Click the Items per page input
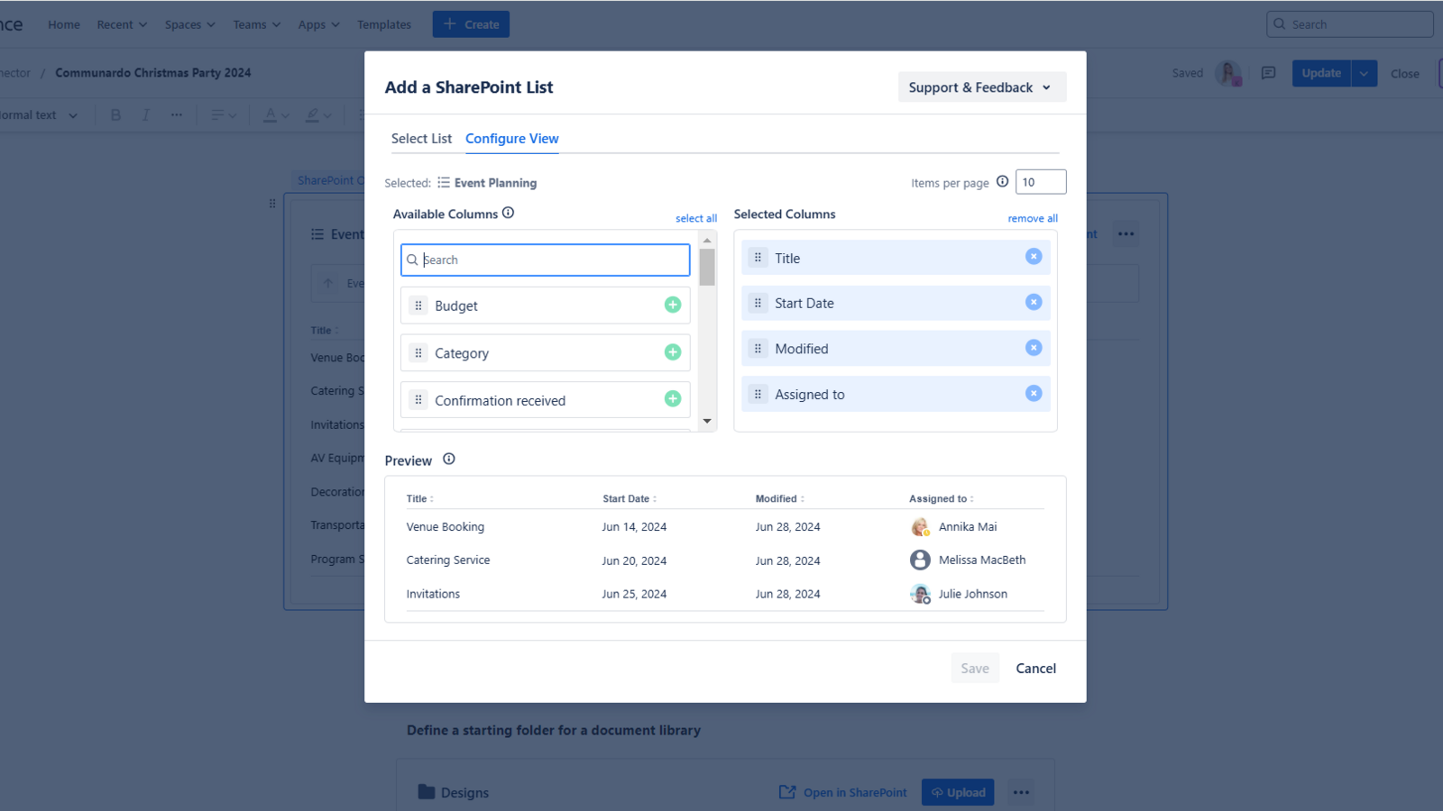Screen dimensions: 1443x811 point(1041,182)
